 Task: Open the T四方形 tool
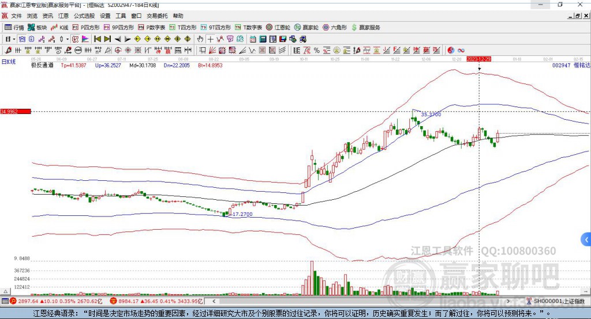coord(183,28)
